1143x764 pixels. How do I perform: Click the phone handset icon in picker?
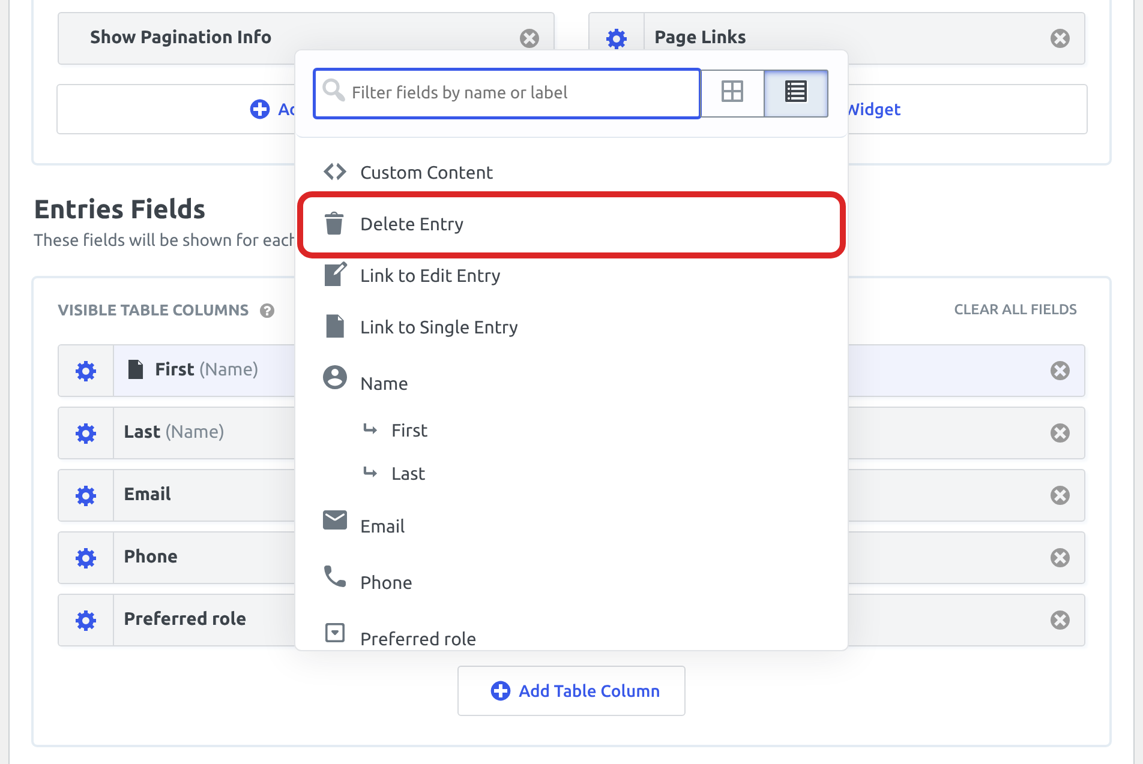[335, 576]
